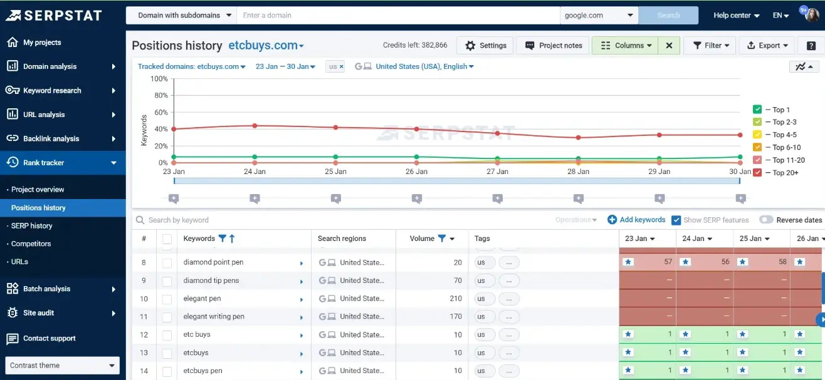The height and width of the screenshot is (380, 825).
Task: Open Batch analysis menu
Action: pyautogui.click(x=63, y=289)
